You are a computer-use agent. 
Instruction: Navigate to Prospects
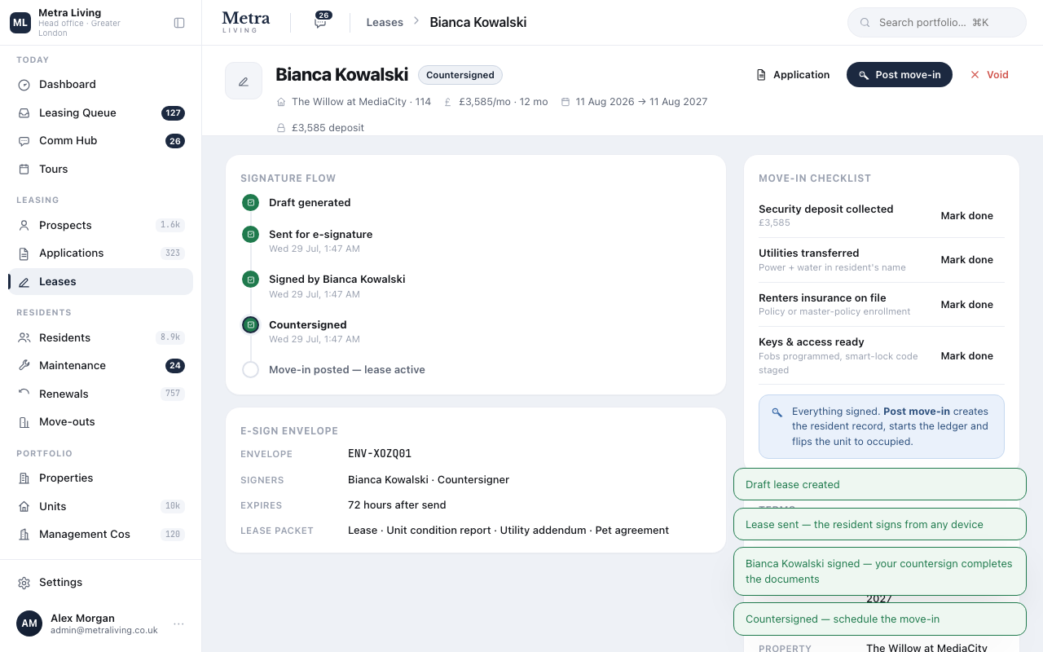101,226
